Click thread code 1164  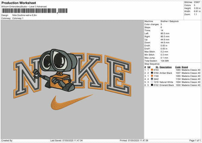click(x=178, y=79)
